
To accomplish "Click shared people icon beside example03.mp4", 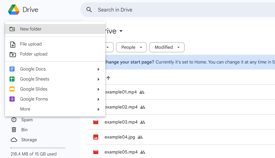I will [x=143, y=122].
